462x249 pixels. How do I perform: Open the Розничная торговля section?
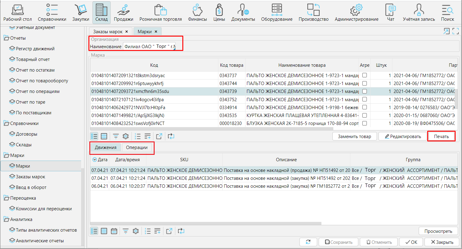click(x=160, y=13)
